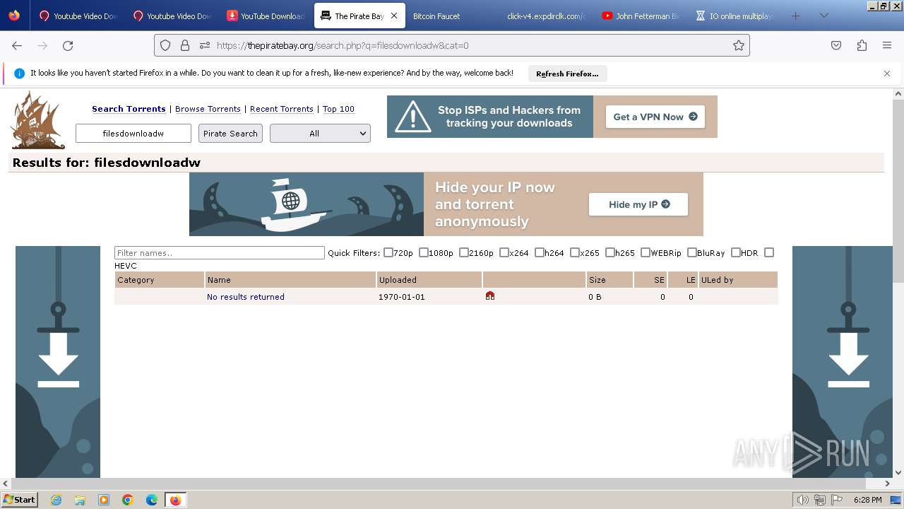Switch to the click-v4.expdirclk.com tab
This screenshot has width=904, height=509.
(546, 16)
